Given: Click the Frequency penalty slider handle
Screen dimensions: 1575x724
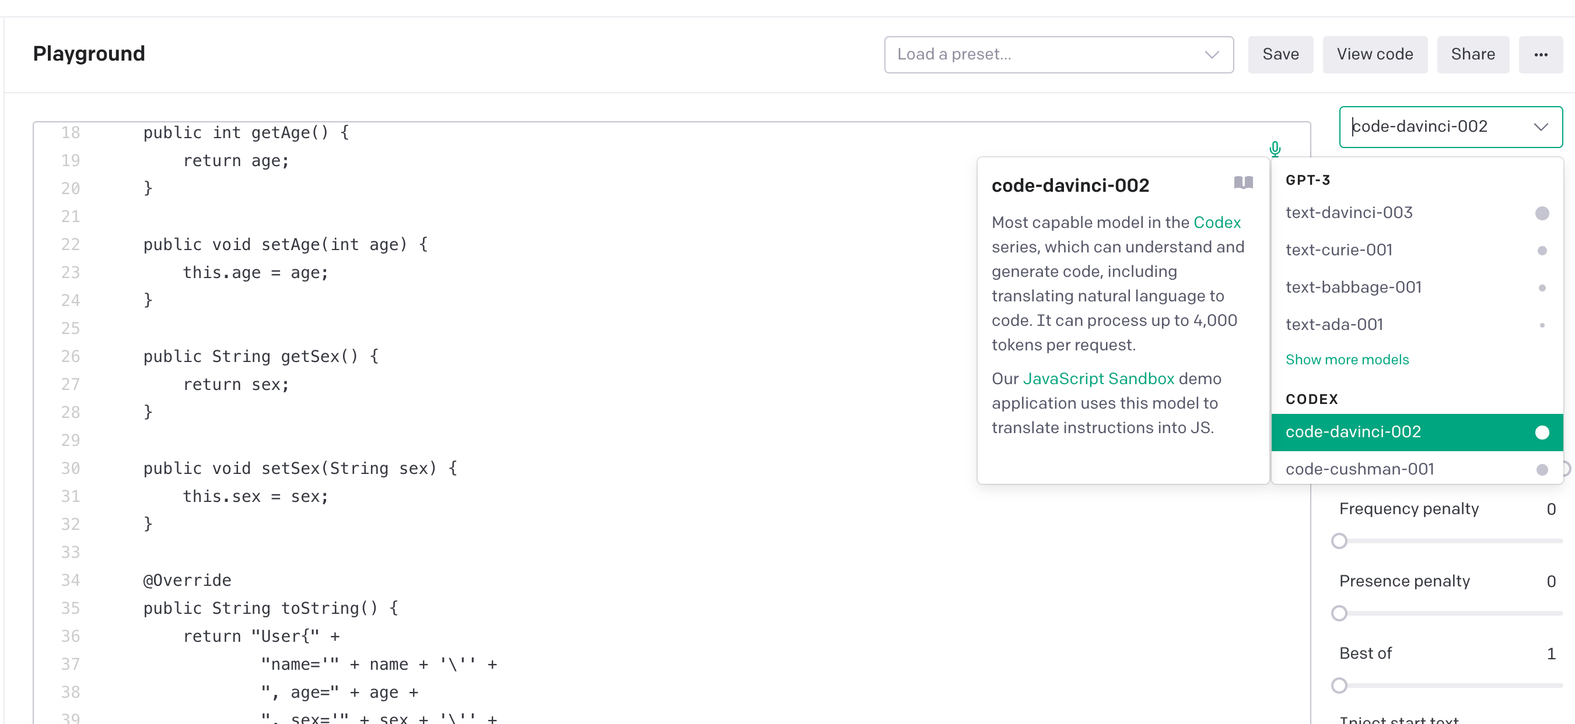Looking at the screenshot, I should click(x=1339, y=541).
